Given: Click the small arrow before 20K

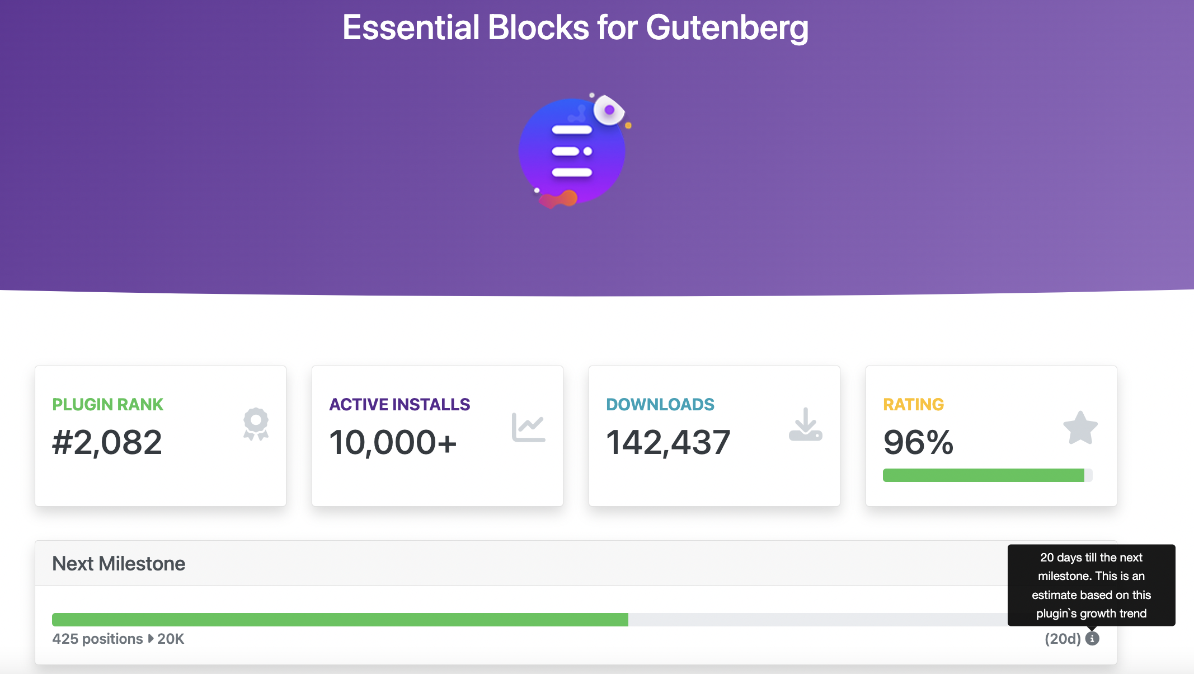Looking at the screenshot, I should (151, 638).
